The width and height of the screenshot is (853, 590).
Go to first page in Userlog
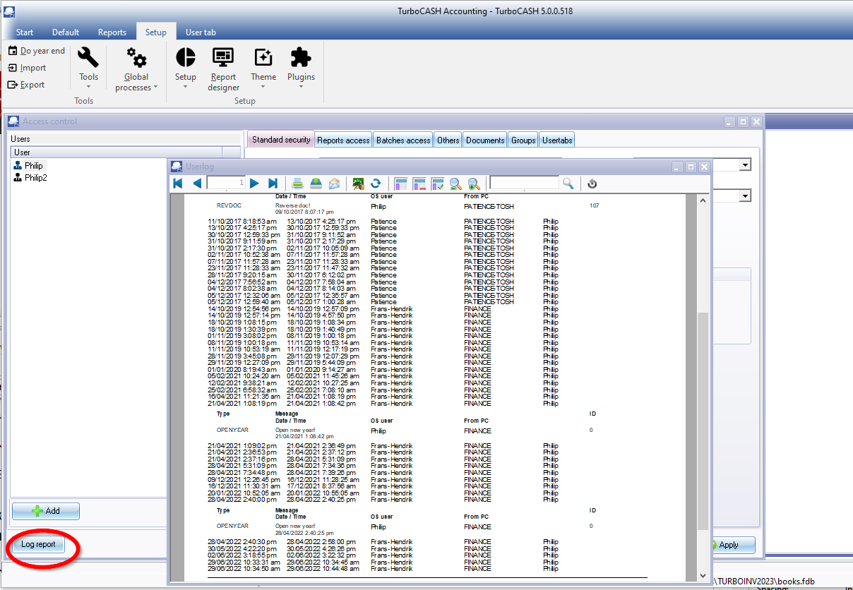point(178,183)
